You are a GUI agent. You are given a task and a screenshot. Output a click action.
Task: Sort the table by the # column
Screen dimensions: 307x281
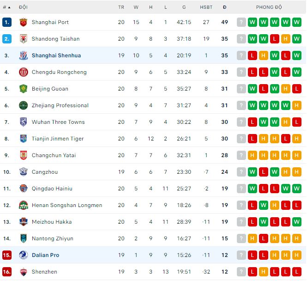point(6,7)
